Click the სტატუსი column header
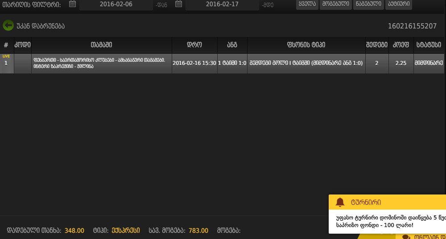446x239 pixels. [x=429, y=45]
